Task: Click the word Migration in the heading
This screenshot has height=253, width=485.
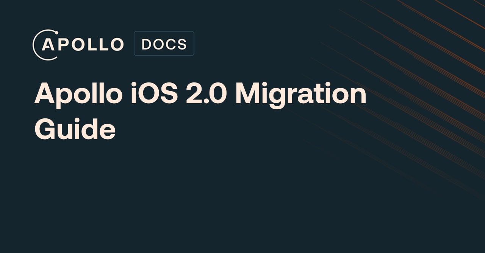Action: point(299,94)
